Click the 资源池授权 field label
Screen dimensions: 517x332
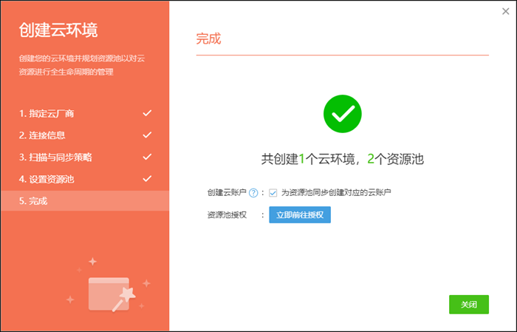click(226, 215)
